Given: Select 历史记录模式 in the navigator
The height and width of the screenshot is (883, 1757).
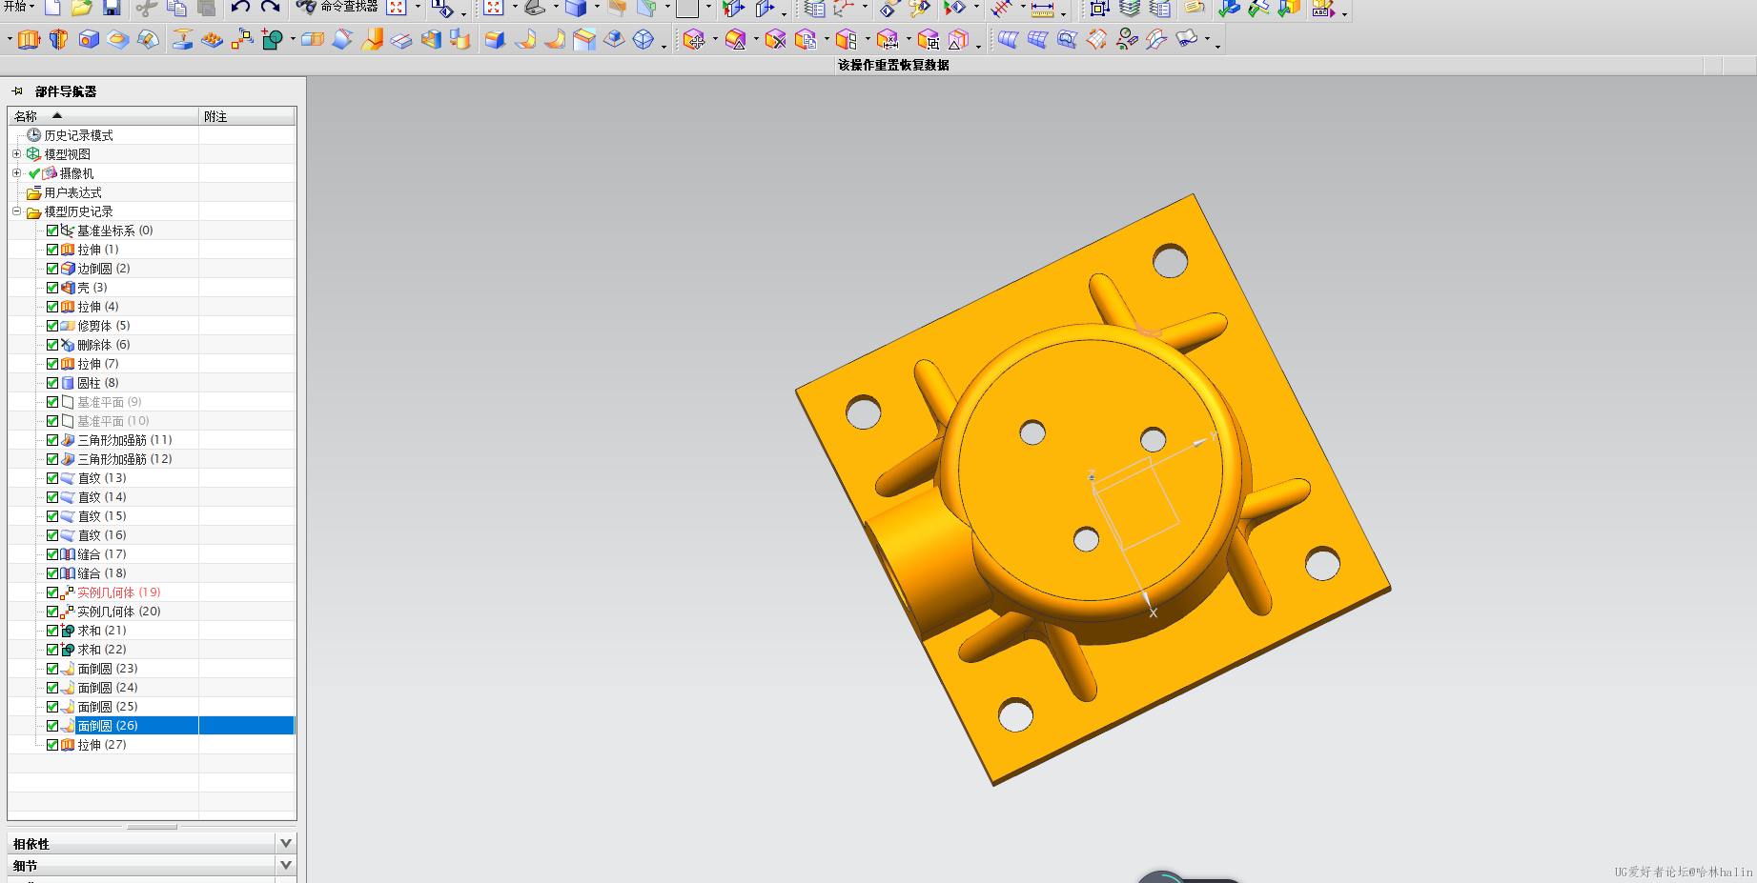Looking at the screenshot, I should pos(78,135).
